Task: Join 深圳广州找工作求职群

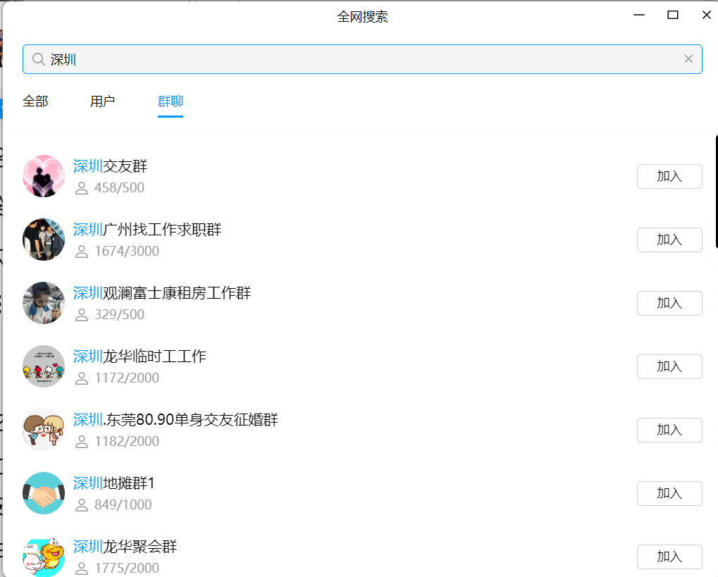Action: tap(669, 240)
